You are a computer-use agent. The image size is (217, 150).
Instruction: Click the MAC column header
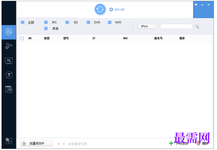pyautogui.click(x=125, y=38)
